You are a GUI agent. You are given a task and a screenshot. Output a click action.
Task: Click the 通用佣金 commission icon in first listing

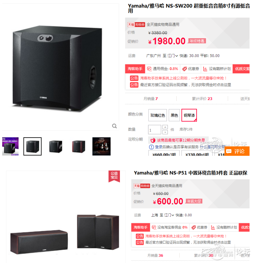point(149,69)
